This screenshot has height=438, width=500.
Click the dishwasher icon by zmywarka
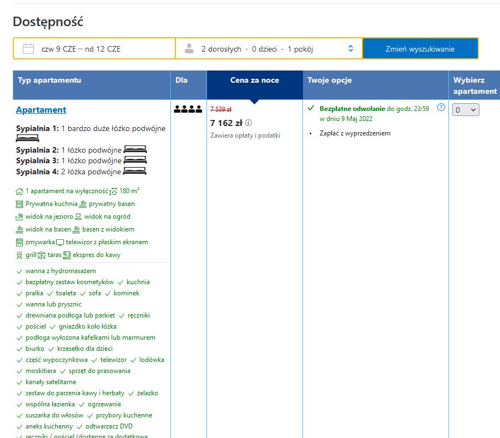pyautogui.click(x=19, y=243)
